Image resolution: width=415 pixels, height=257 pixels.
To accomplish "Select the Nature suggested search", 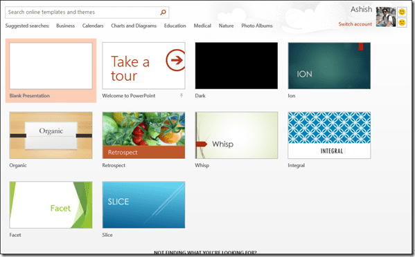I will pyautogui.click(x=226, y=26).
